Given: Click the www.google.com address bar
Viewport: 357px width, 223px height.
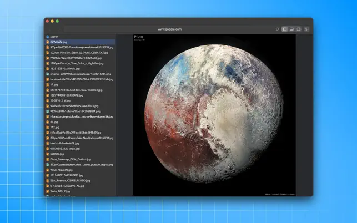Looking at the screenshot, I should click(x=169, y=29).
